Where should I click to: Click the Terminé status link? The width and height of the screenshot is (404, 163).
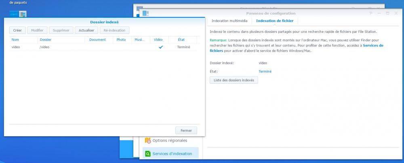(x=265, y=72)
